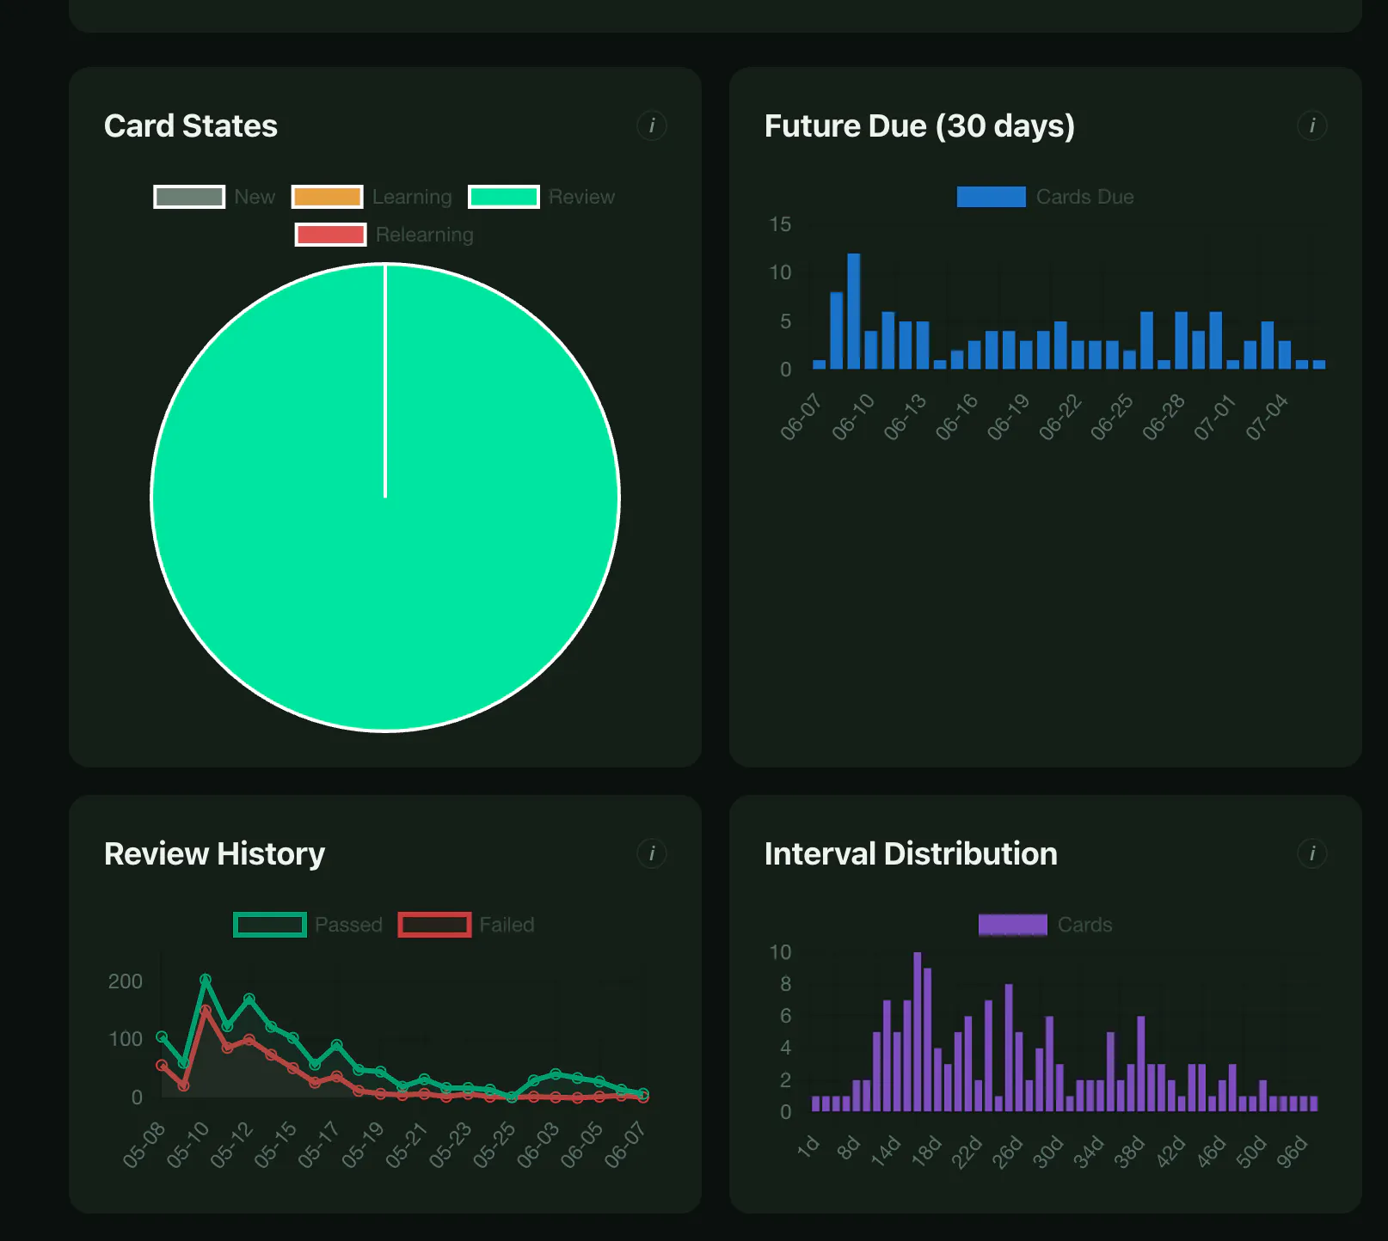Screen dimensions: 1388x1241
Task: Click the 06-19 axis label in Future Due
Action: click(x=1008, y=418)
